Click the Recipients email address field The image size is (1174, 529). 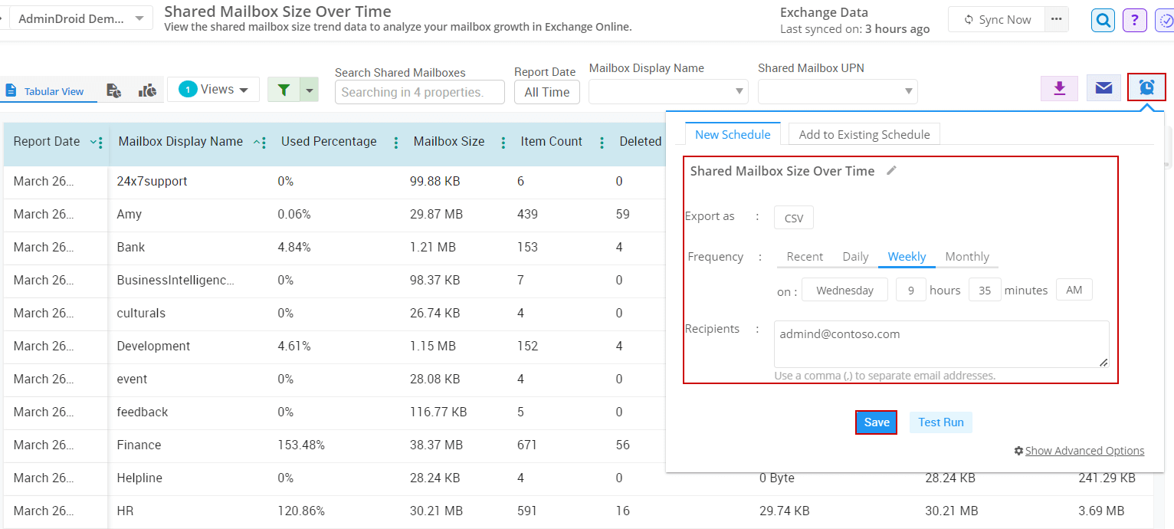click(941, 344)
